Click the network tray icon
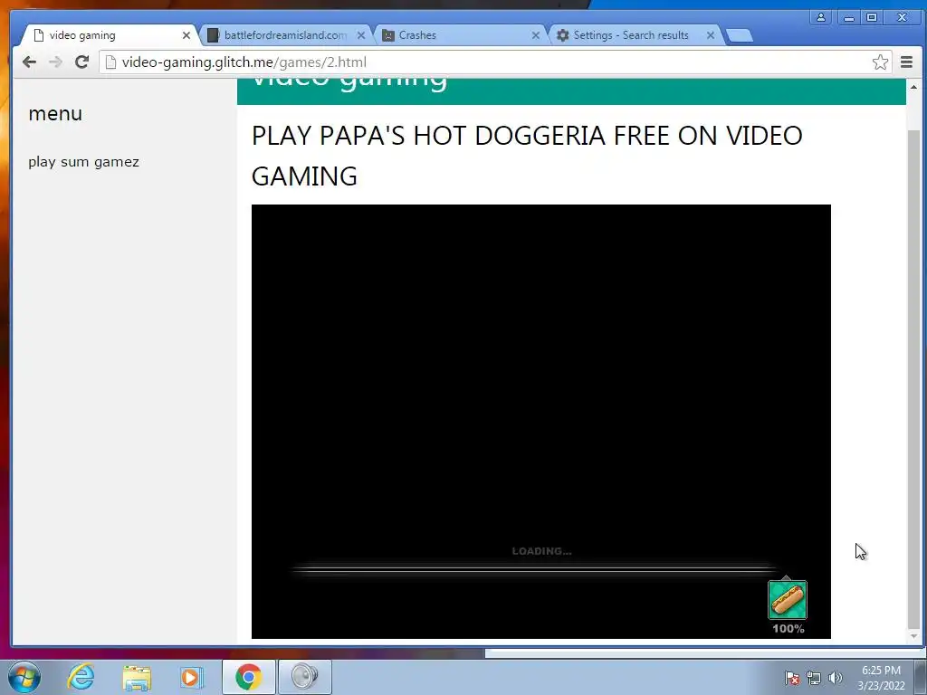927x695 pixels. click(814, 678)
